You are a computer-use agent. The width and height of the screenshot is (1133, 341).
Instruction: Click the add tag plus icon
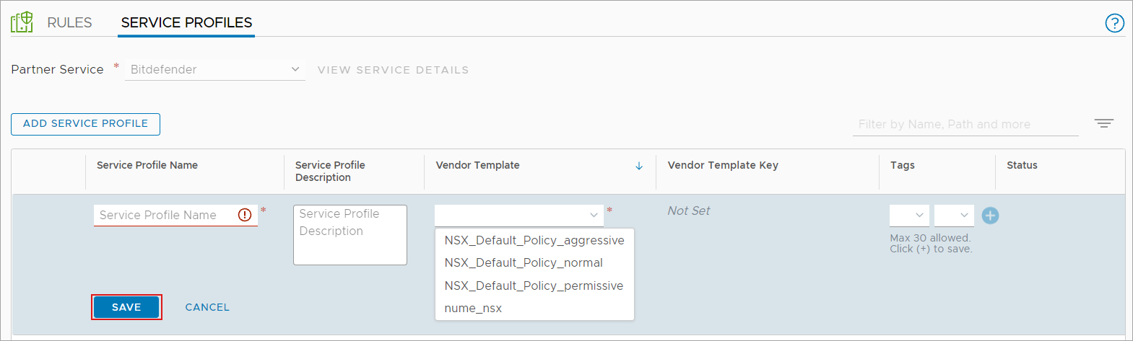[990, 216]
